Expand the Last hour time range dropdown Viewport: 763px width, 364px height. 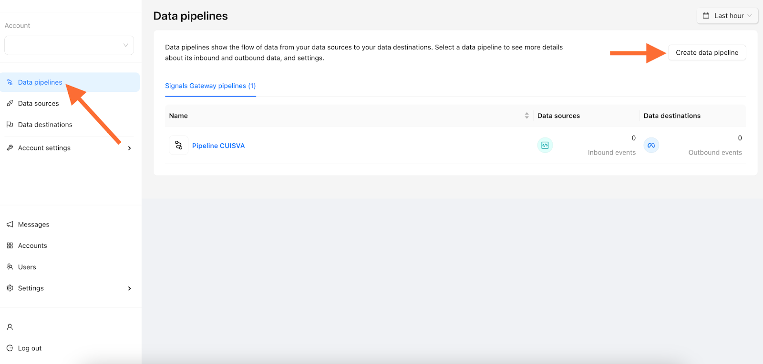727,16
